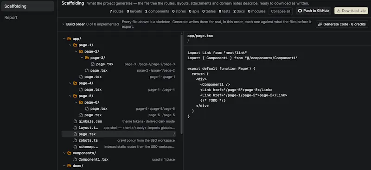Expand the Build order section
371x170 pixels.
click(63, 24)
